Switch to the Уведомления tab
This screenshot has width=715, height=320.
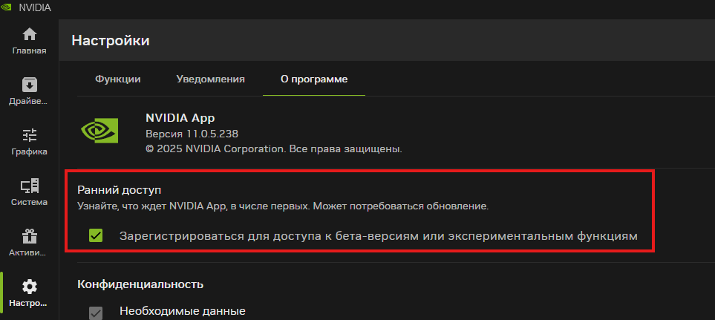tap(211, 79)
